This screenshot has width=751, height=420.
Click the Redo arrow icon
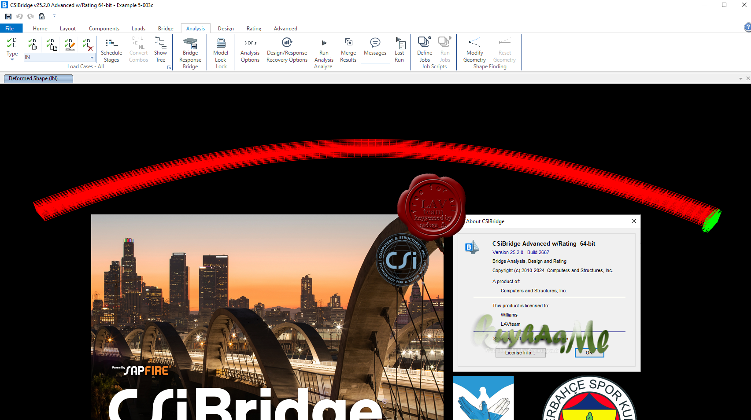click(30, 16)
